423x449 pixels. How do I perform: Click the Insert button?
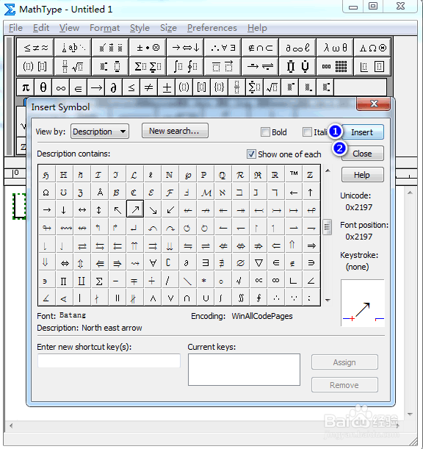tap(362, 132)
